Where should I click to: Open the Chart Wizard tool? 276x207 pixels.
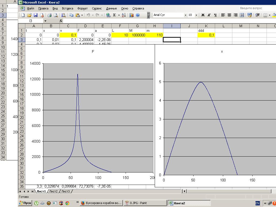(x=132, y=15)
